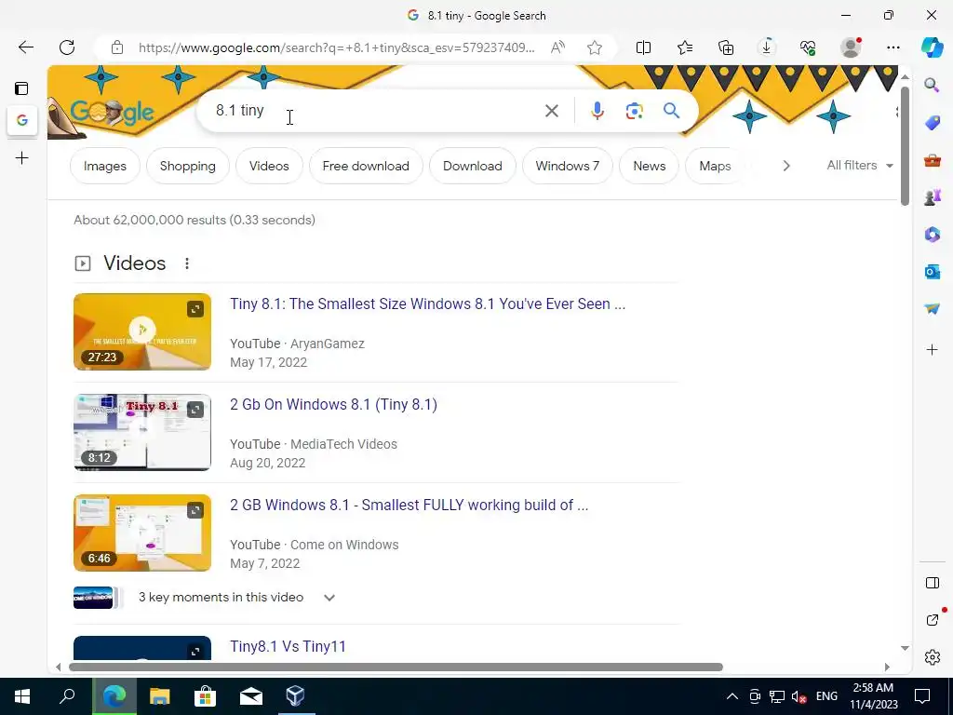Clear the search box with X
The height and width of the screenshot is (715, 953).
[x=551, y=111]
